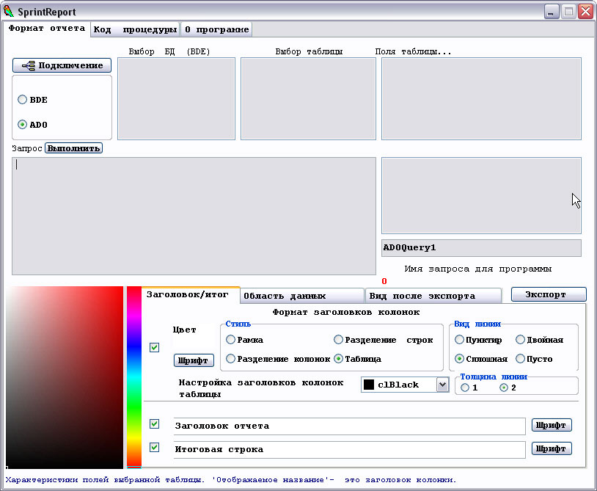Screen dimensions: 597x491
Task: Toggle the checkbox beside the Цвет label
Action: click(x=154, y=347)
